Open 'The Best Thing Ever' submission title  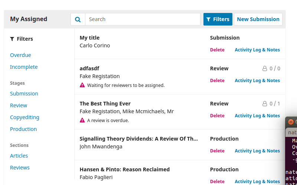(105, 104)
